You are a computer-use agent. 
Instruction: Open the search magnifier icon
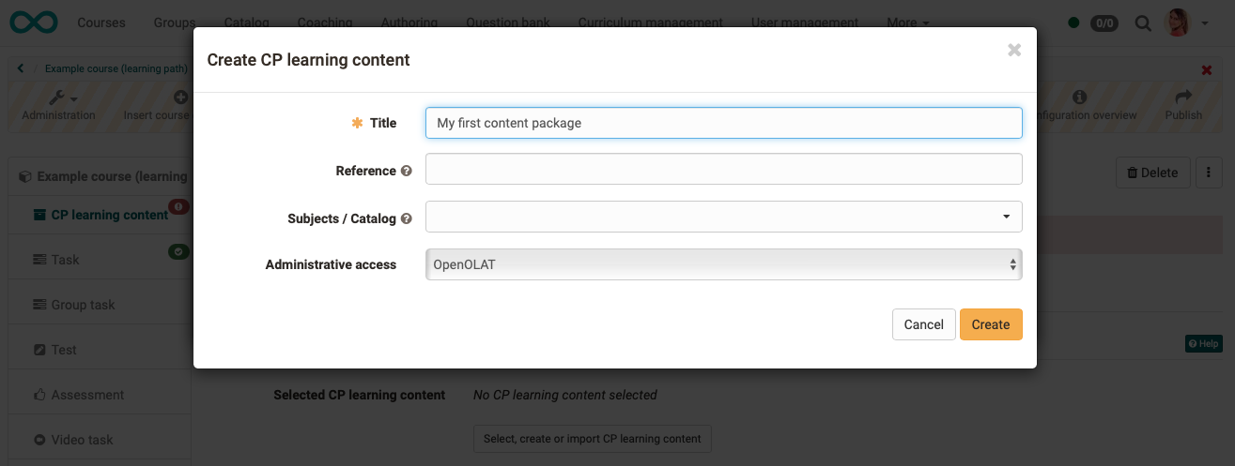[x=1143, y=23]
